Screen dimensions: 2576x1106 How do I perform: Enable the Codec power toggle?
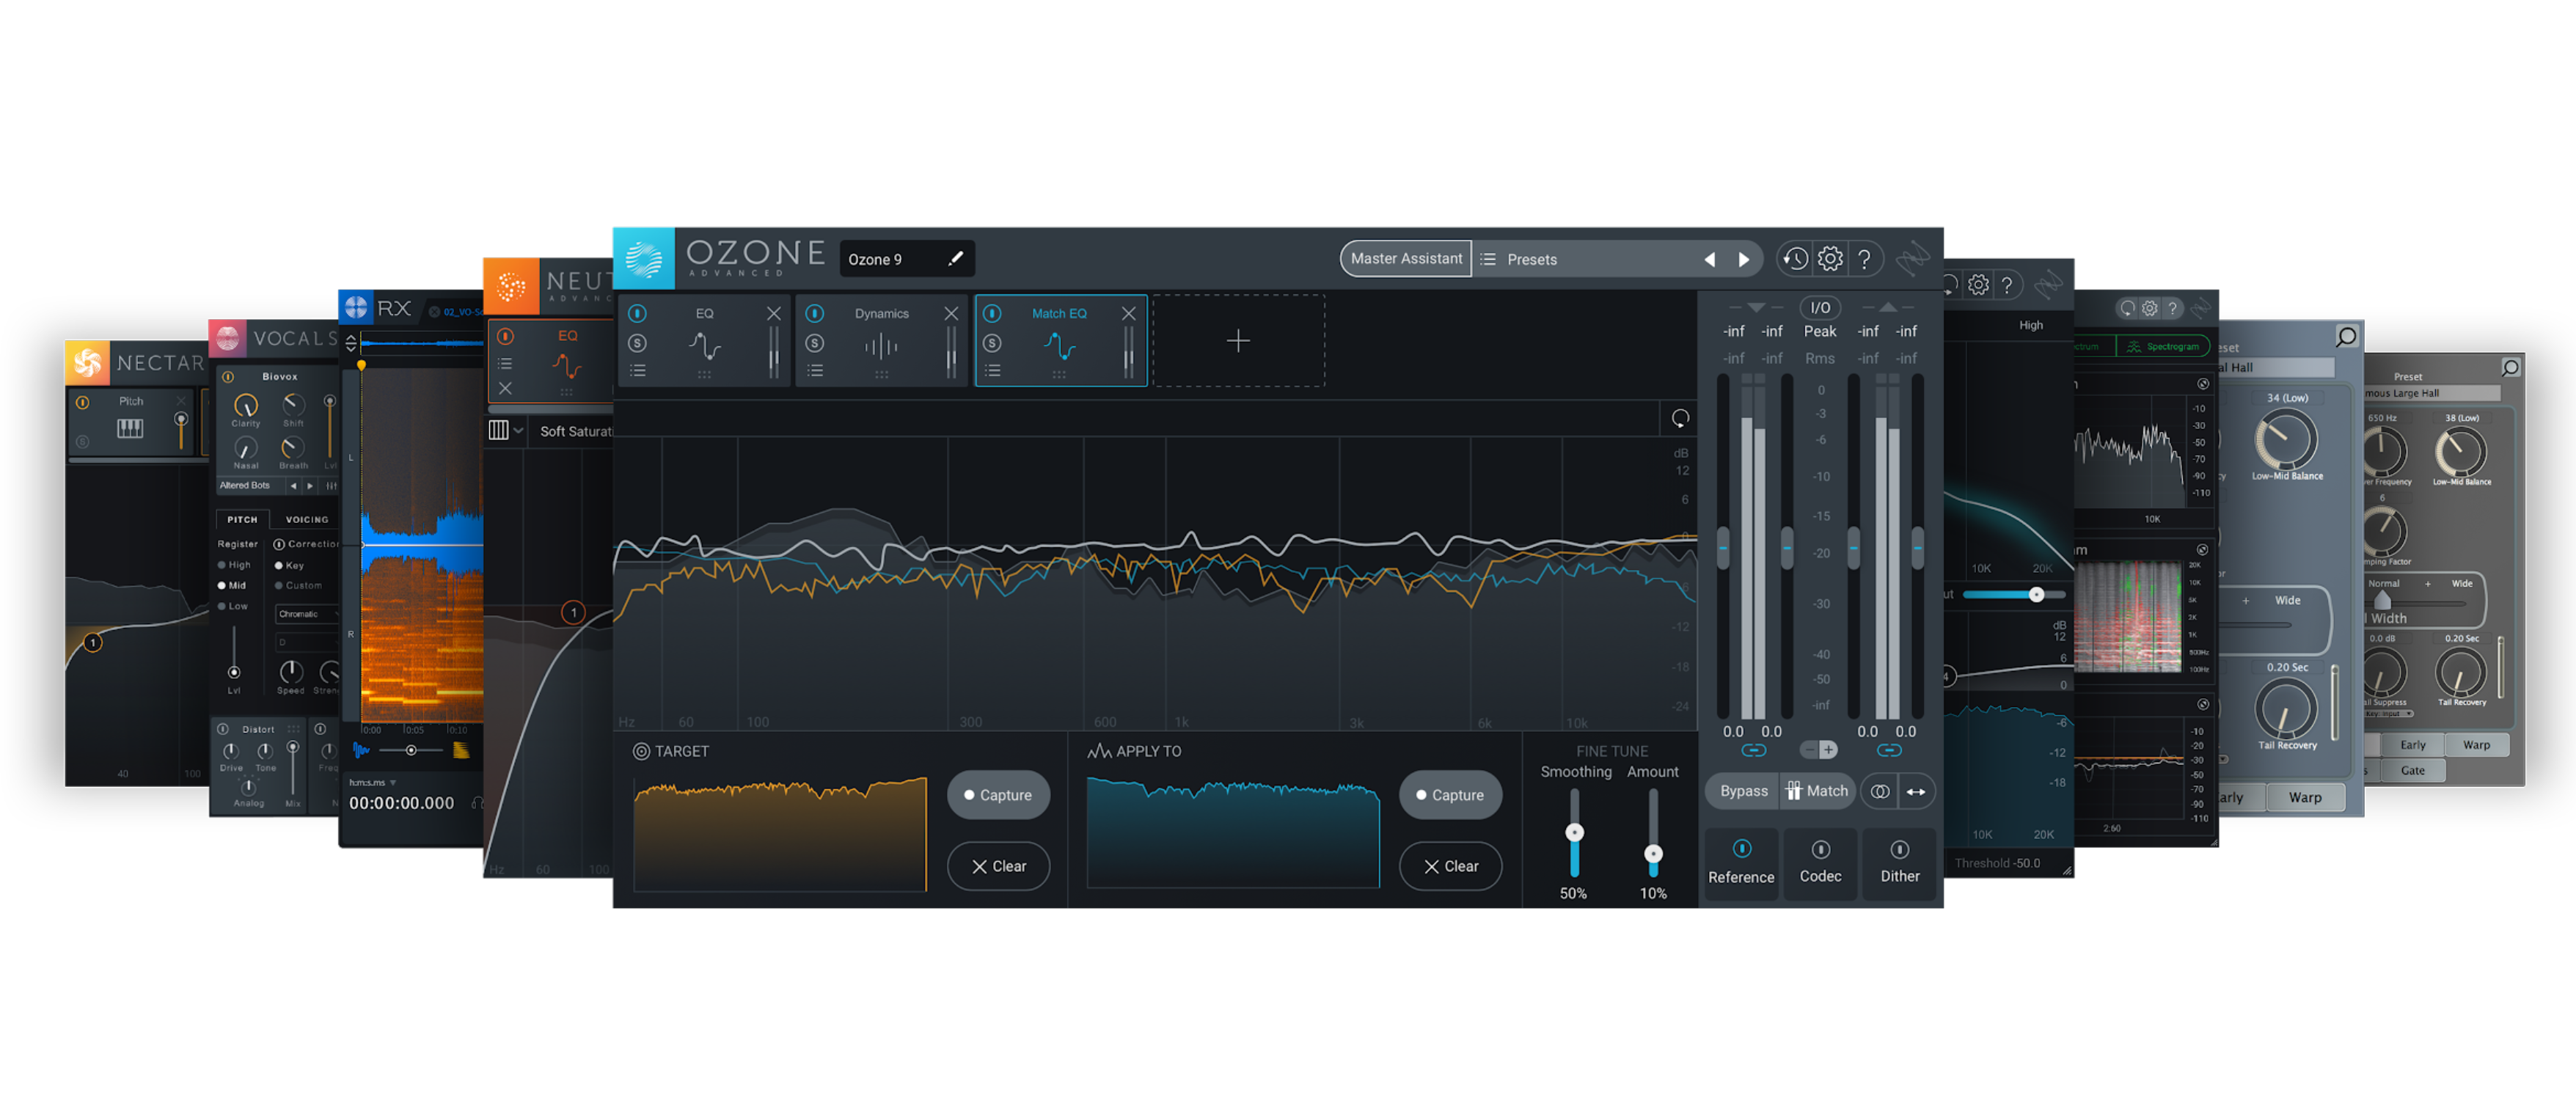pos(1820,849)
